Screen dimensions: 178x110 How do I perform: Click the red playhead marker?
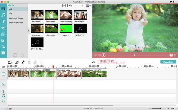(x=53, y=66)
